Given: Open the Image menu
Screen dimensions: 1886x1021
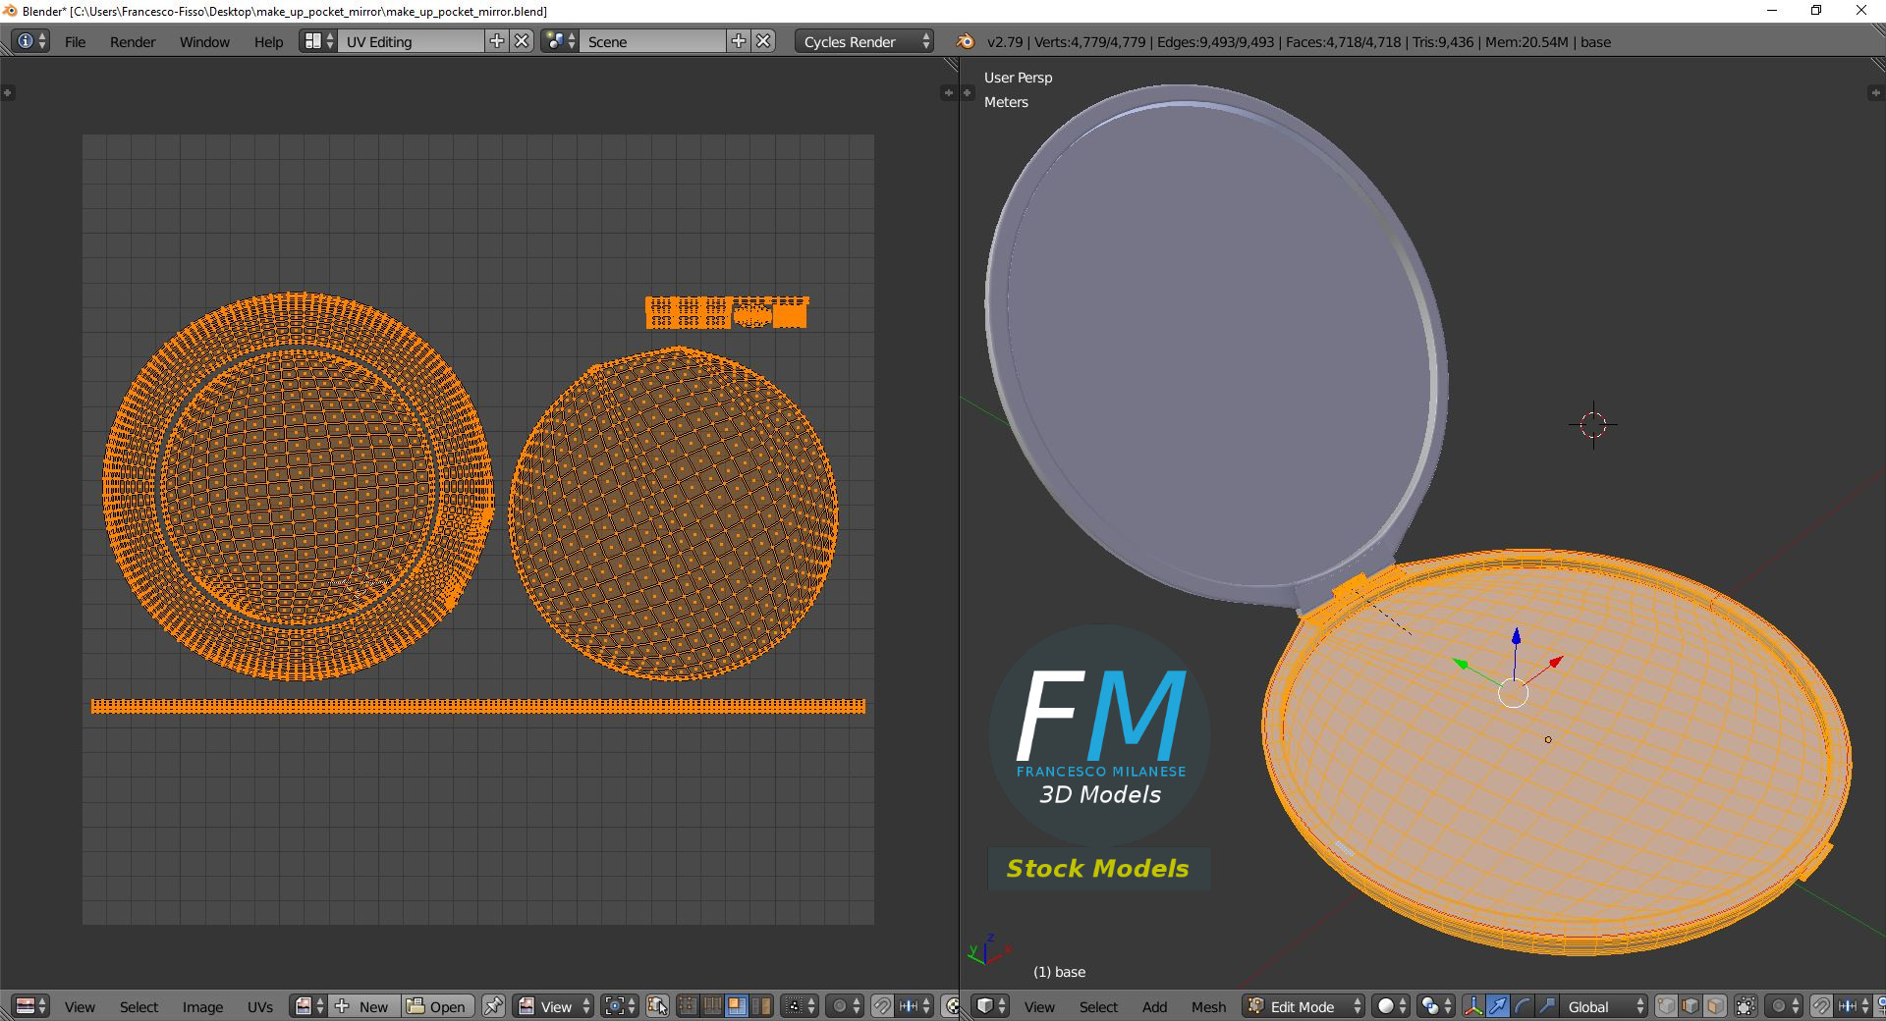Looking at the screenshot, I should click(x=202, y=1007).
